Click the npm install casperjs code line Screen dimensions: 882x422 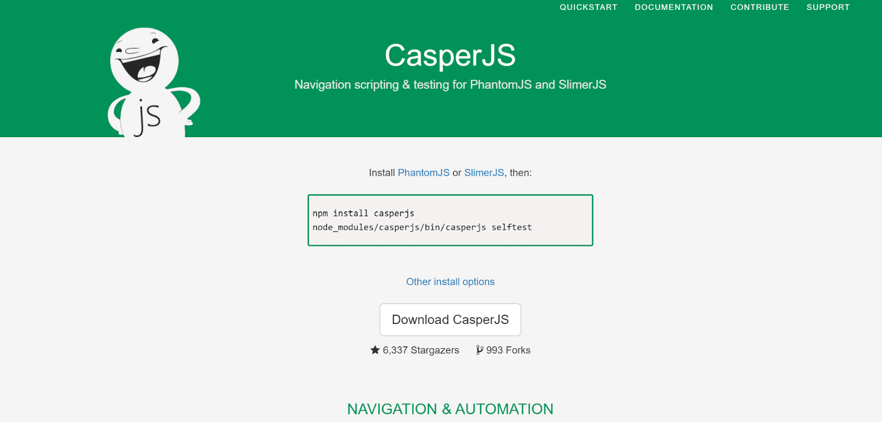363,213
